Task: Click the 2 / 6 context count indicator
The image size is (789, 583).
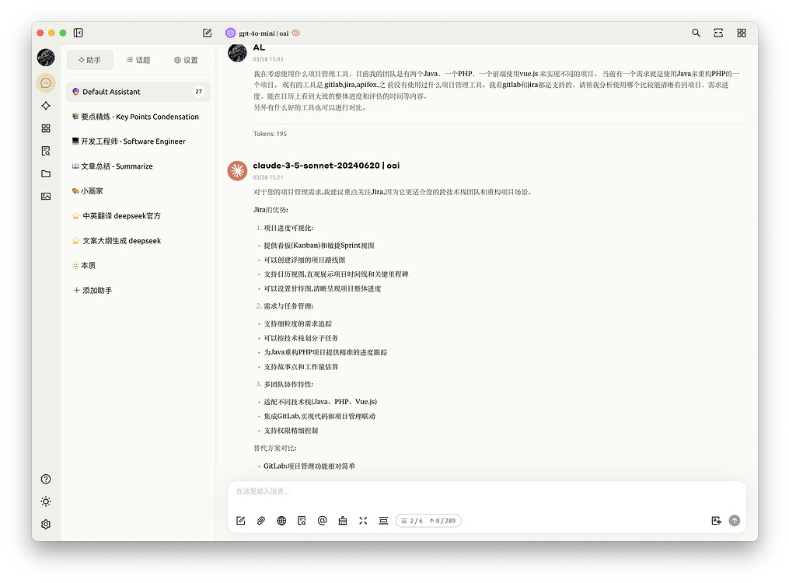Action: 412,521
